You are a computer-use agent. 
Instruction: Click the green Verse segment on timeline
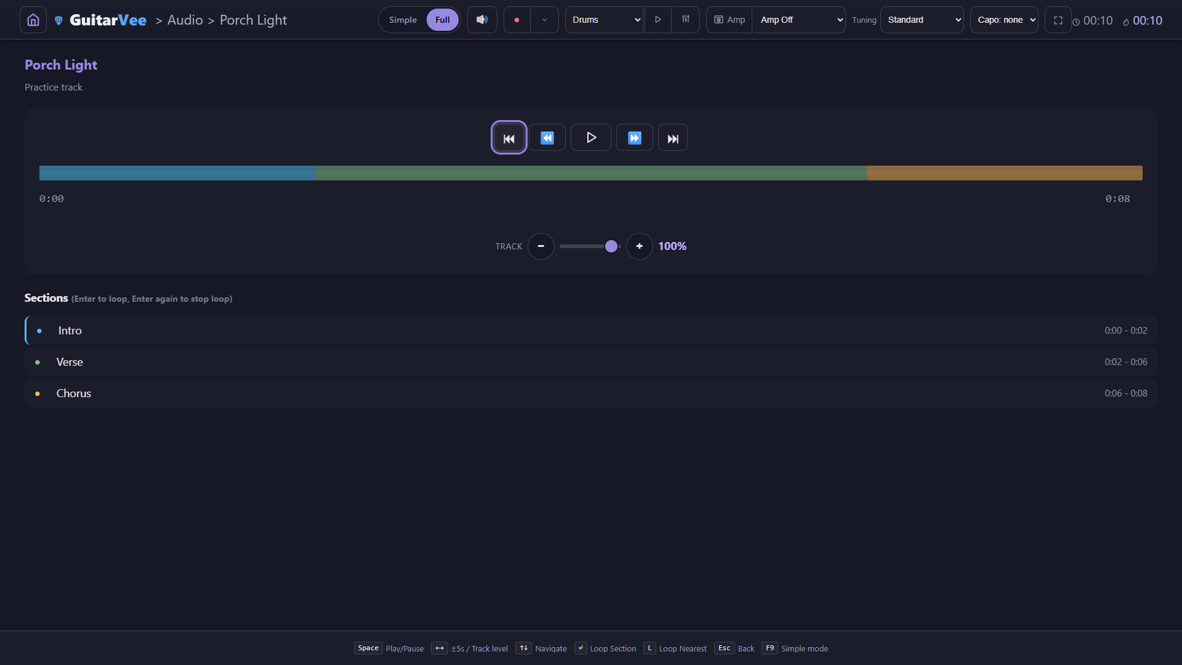(591, 173)
